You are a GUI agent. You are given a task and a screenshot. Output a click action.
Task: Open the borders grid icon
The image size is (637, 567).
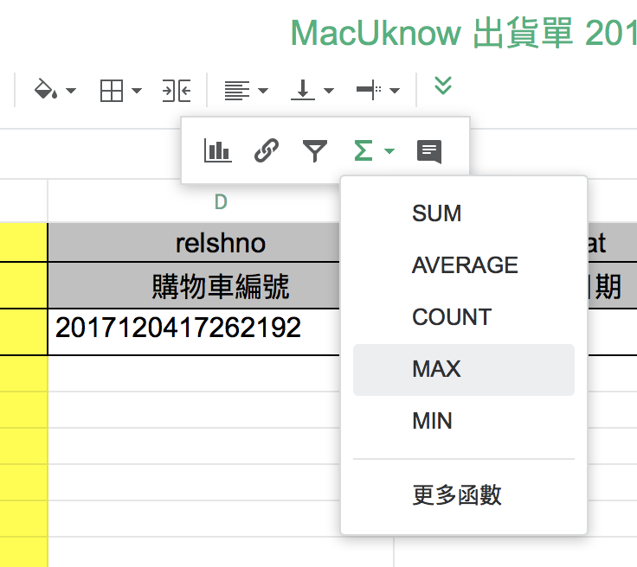(112, 90)
